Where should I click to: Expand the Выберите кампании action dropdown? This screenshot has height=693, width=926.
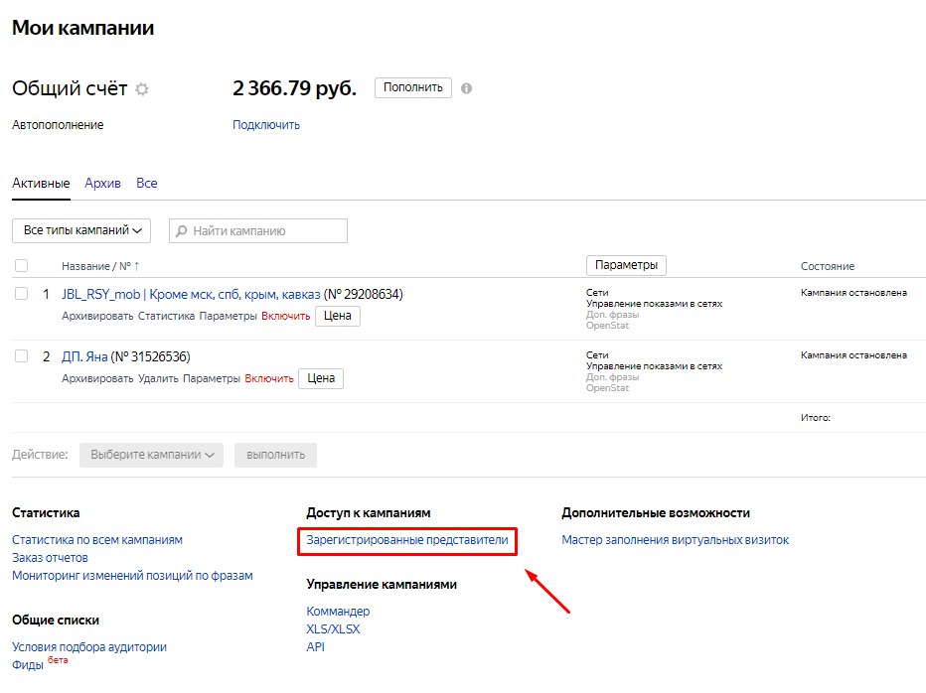tap(151, 455)
